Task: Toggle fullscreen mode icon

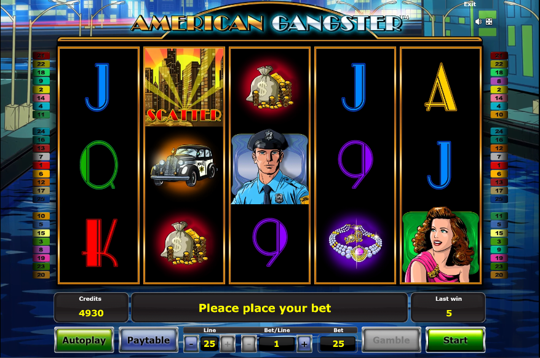Action: pos(489,22)
